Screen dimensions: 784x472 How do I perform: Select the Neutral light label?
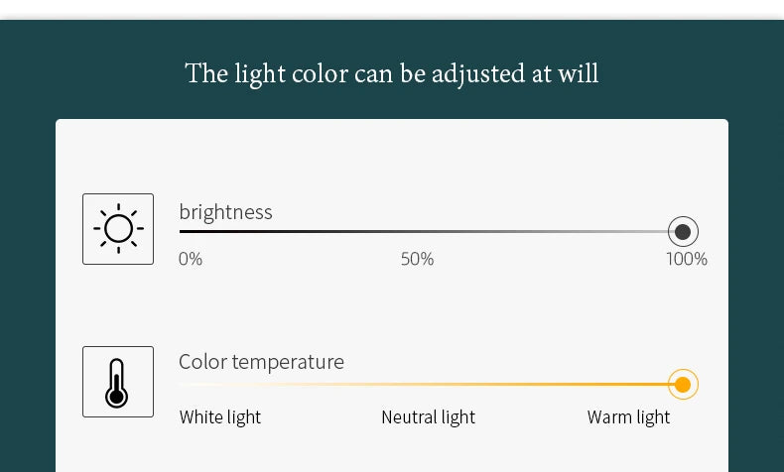click(x=428, y=417)
